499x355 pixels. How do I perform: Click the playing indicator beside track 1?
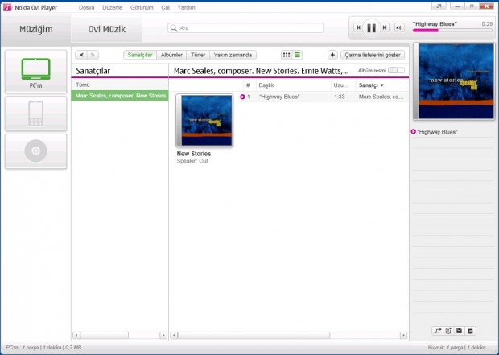point(242,97)
